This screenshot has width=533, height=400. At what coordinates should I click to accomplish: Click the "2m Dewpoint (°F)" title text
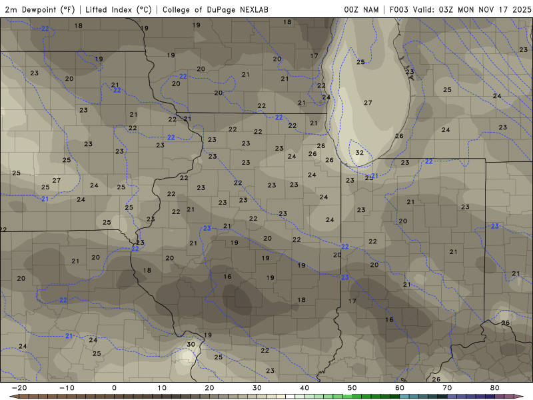pyautogui.click(x=40, y=9)
